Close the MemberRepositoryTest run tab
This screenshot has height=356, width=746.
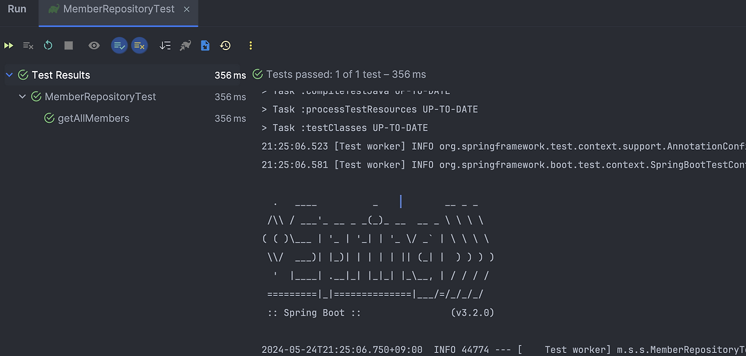coord(186,9)
